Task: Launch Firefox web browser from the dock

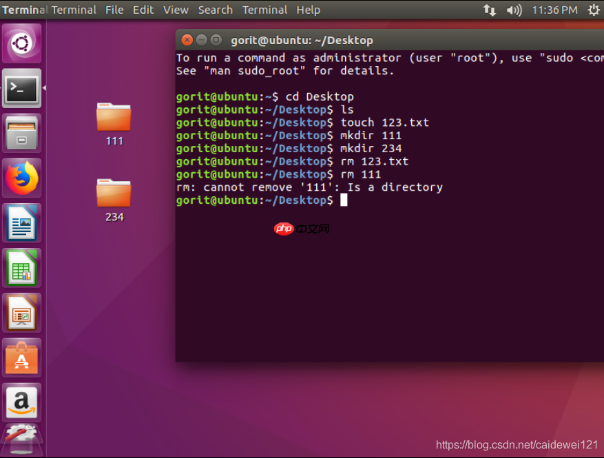Action: 21,178
